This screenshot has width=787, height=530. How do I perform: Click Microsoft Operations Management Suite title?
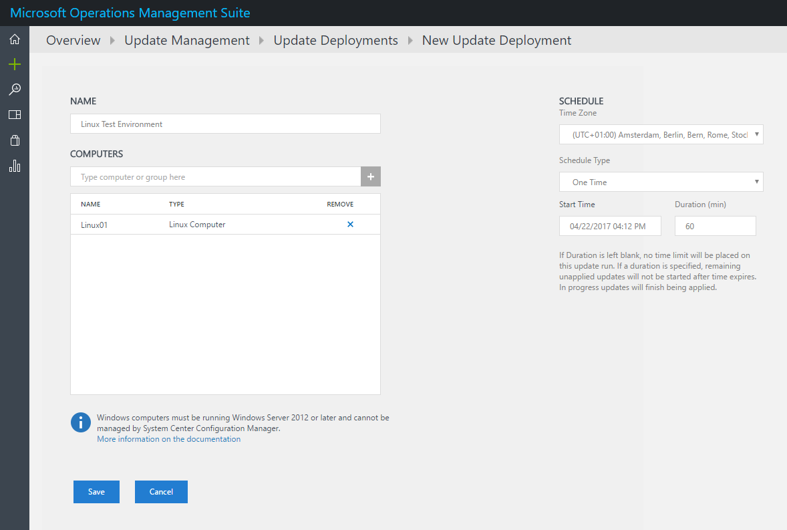[130, 13]
